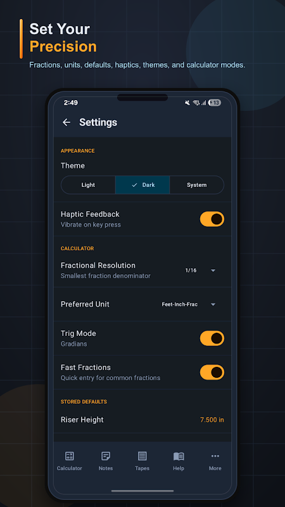Viewport: 285px width, 507px height.
Task: Turn off the Fast Fractions switch
Action: pyautogui.click(x=212, y=372)
